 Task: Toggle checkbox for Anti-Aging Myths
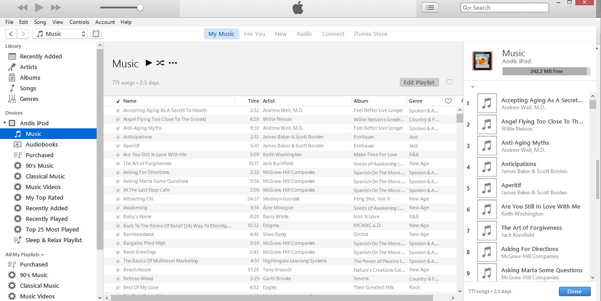click(117, 128)
